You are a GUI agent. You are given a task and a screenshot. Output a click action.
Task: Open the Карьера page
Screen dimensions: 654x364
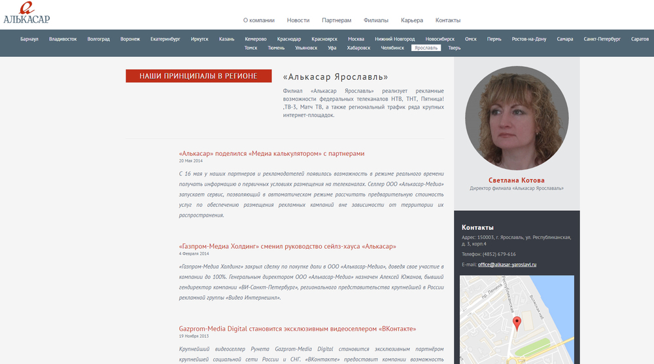click(x=411, y=20)
